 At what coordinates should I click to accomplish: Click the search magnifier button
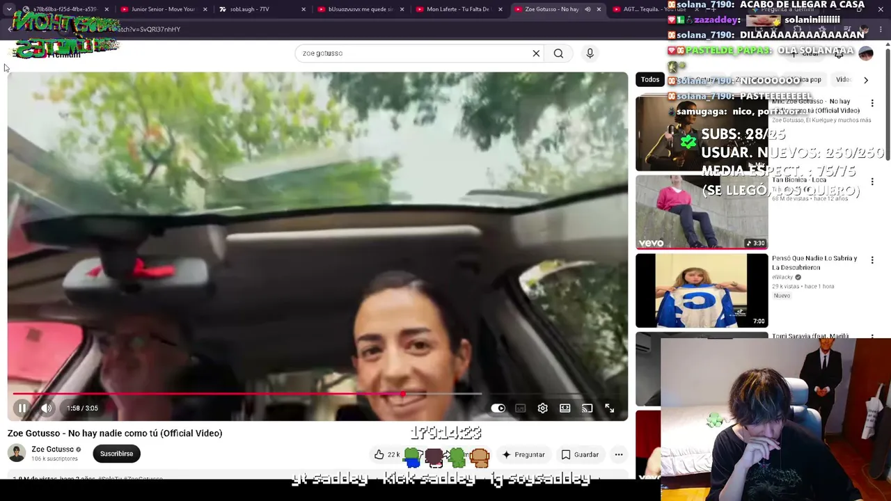[x=558, y=53]
